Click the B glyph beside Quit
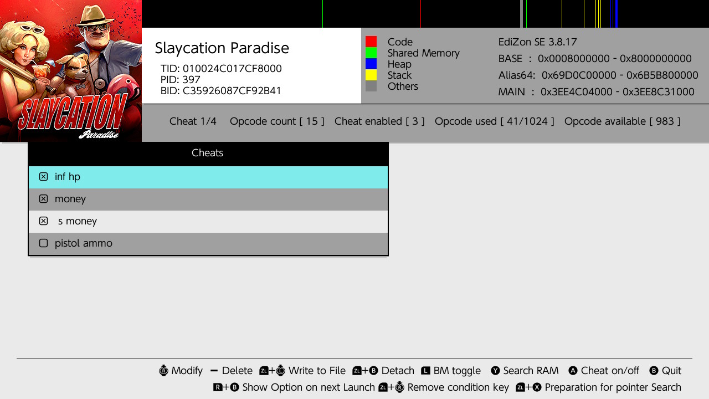709x399 pixels. coord(654,371)
